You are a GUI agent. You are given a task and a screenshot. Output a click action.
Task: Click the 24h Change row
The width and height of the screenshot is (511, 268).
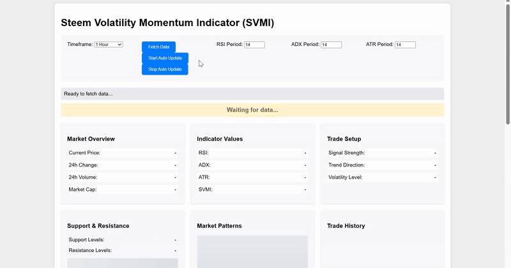click(123, 165)
